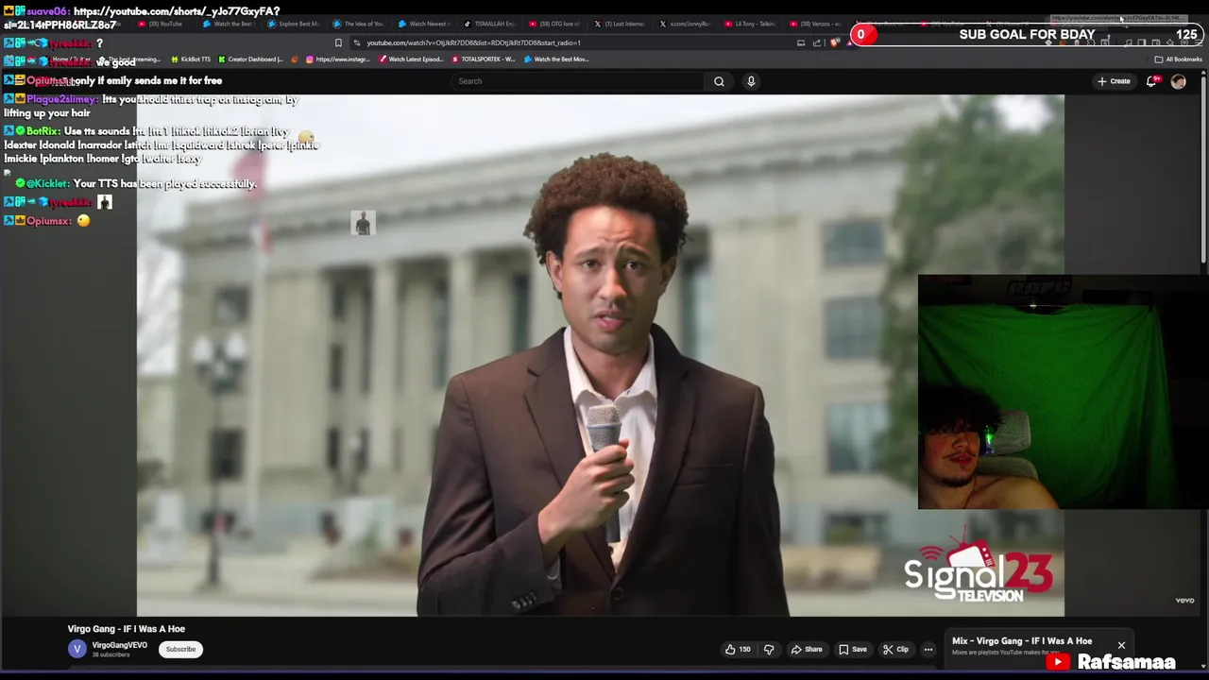The width and height of the screenshot is (1209, 680).
Task: Share the video
Action: (806, 649)
